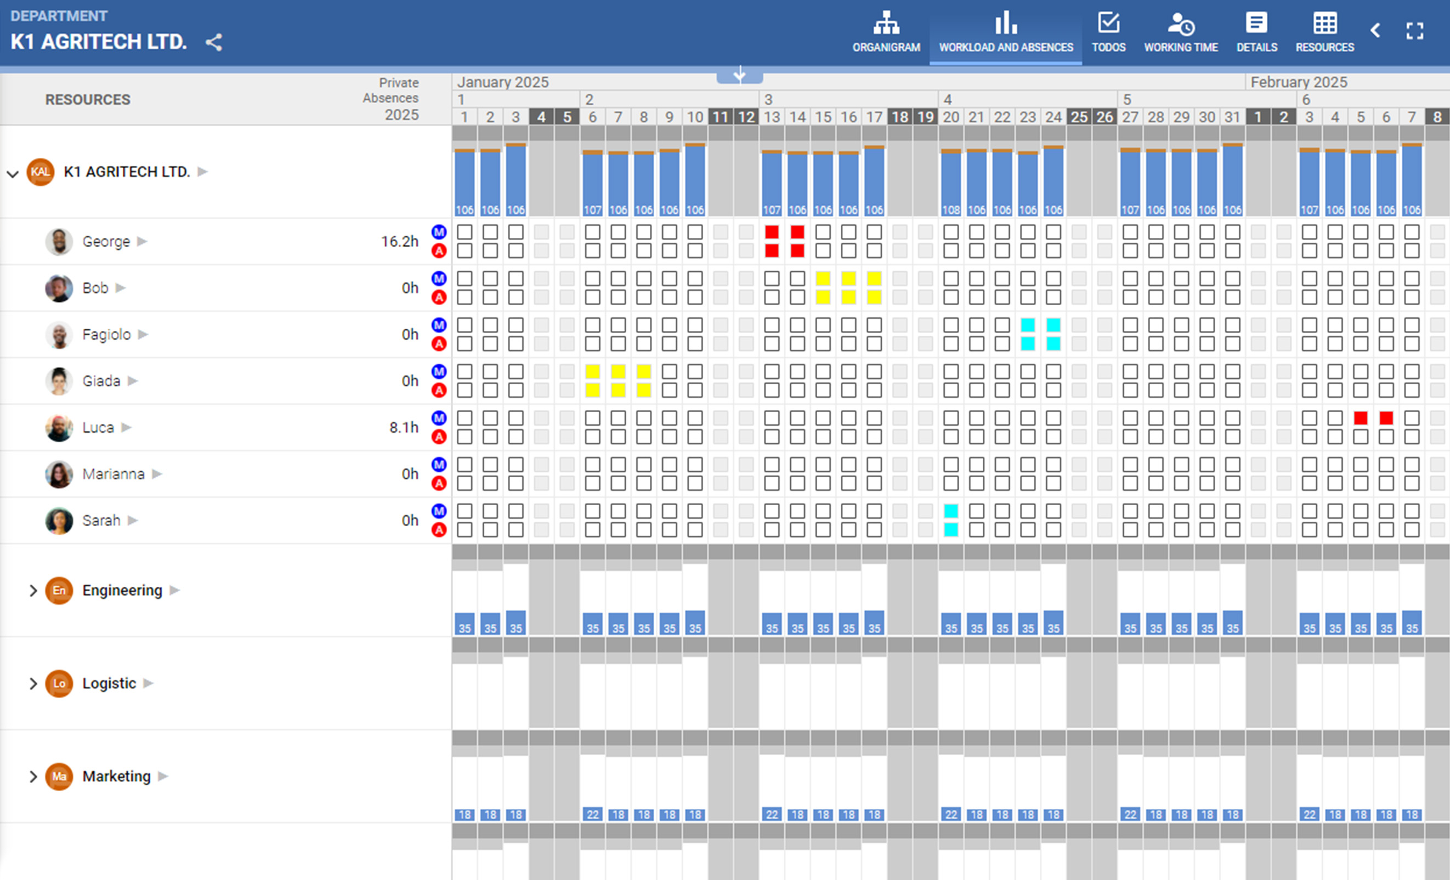This screenshot has height=880, width=1450.
Task: Toggle fullscreen mode icon
Action: pyautogui.click(x=1414, y=31)
